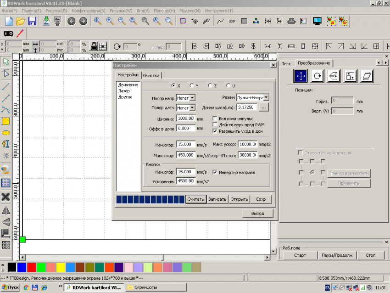Click the New file icon in toolbar
This screenshot has width=390, height=293.
[x=9, y=21]
